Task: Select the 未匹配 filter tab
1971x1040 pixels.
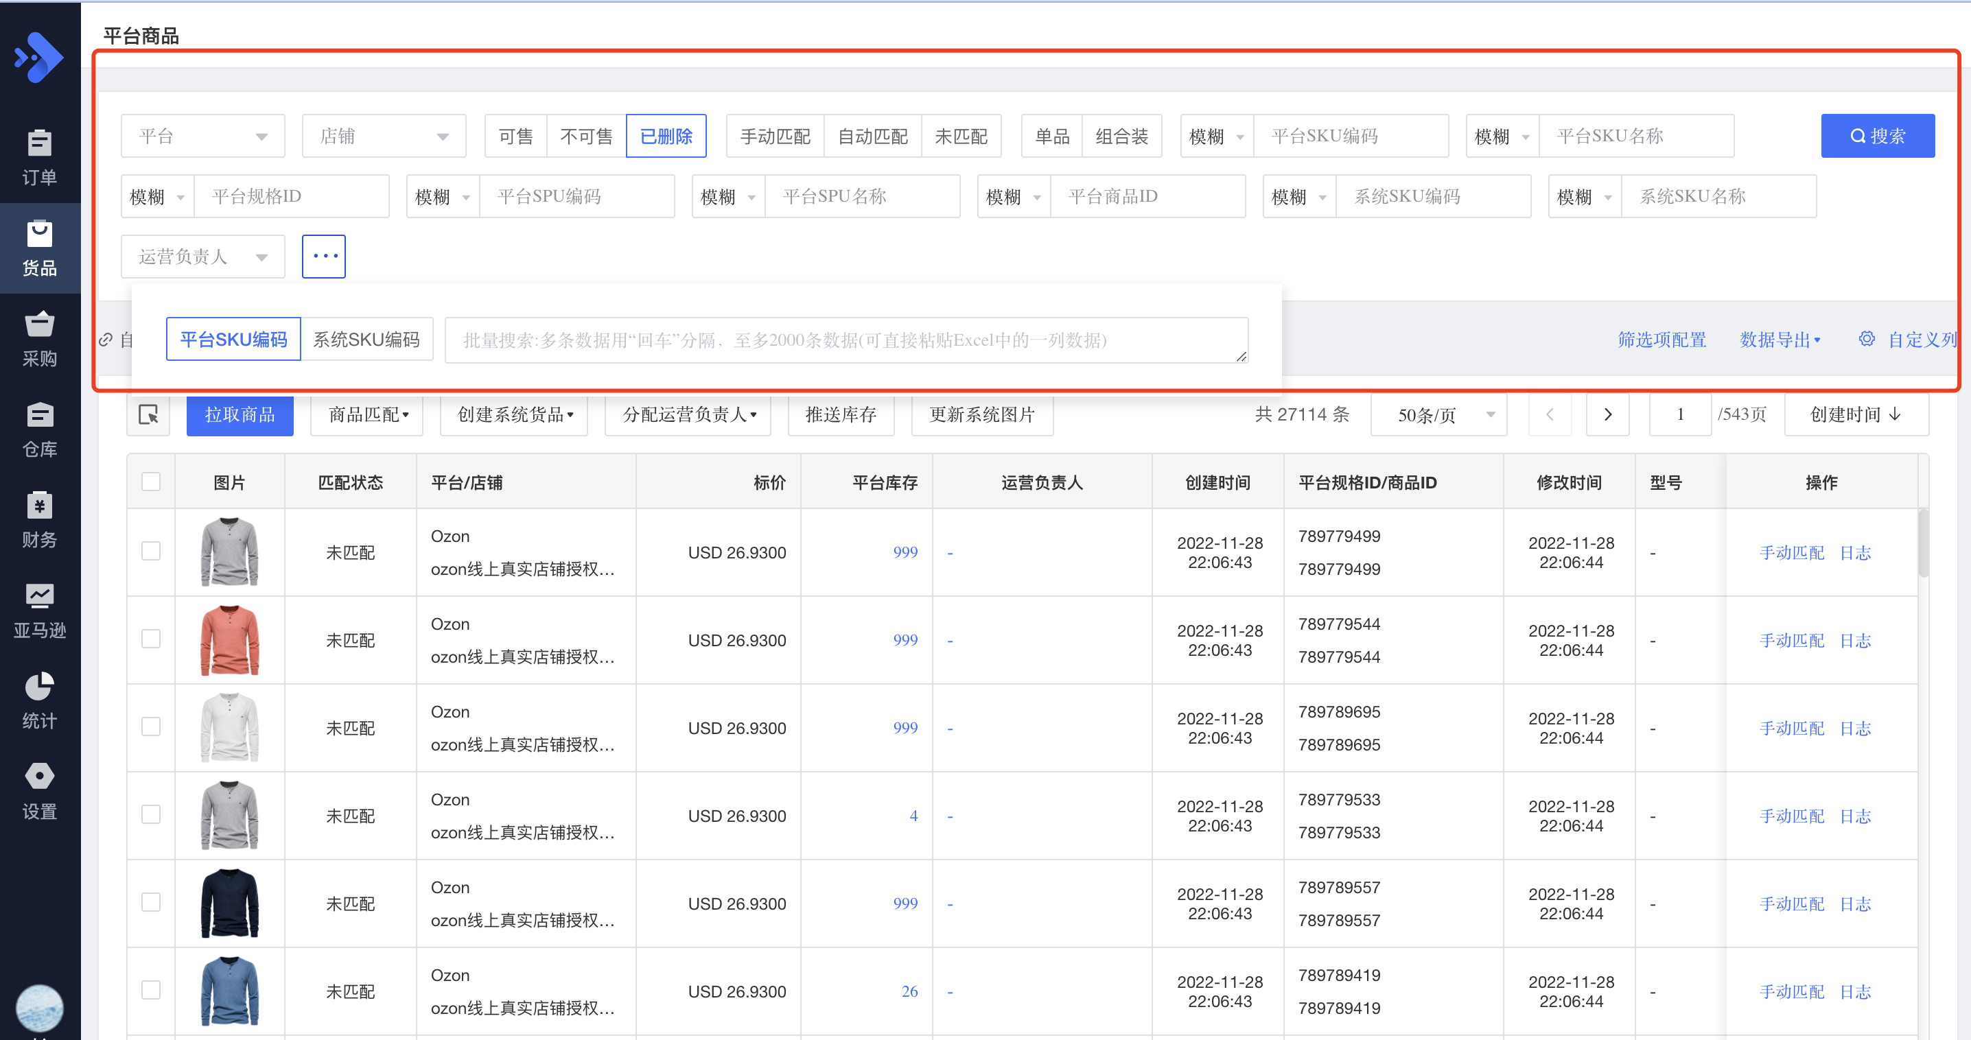Action: [961, 136]
